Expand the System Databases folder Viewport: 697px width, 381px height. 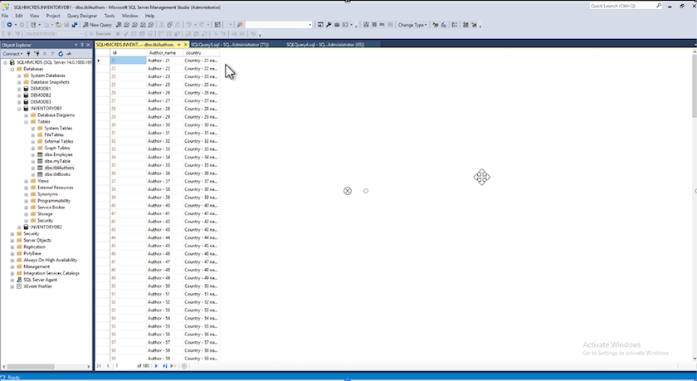point(19,76)
